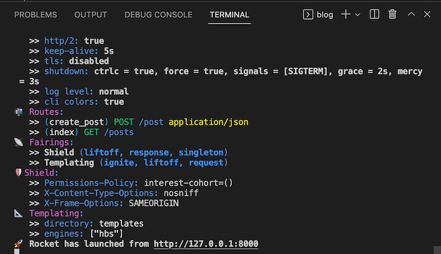Viewport: 441px width, 254px height.
Task: Maximize panel size with up chevron
Action: click(411, 14)
